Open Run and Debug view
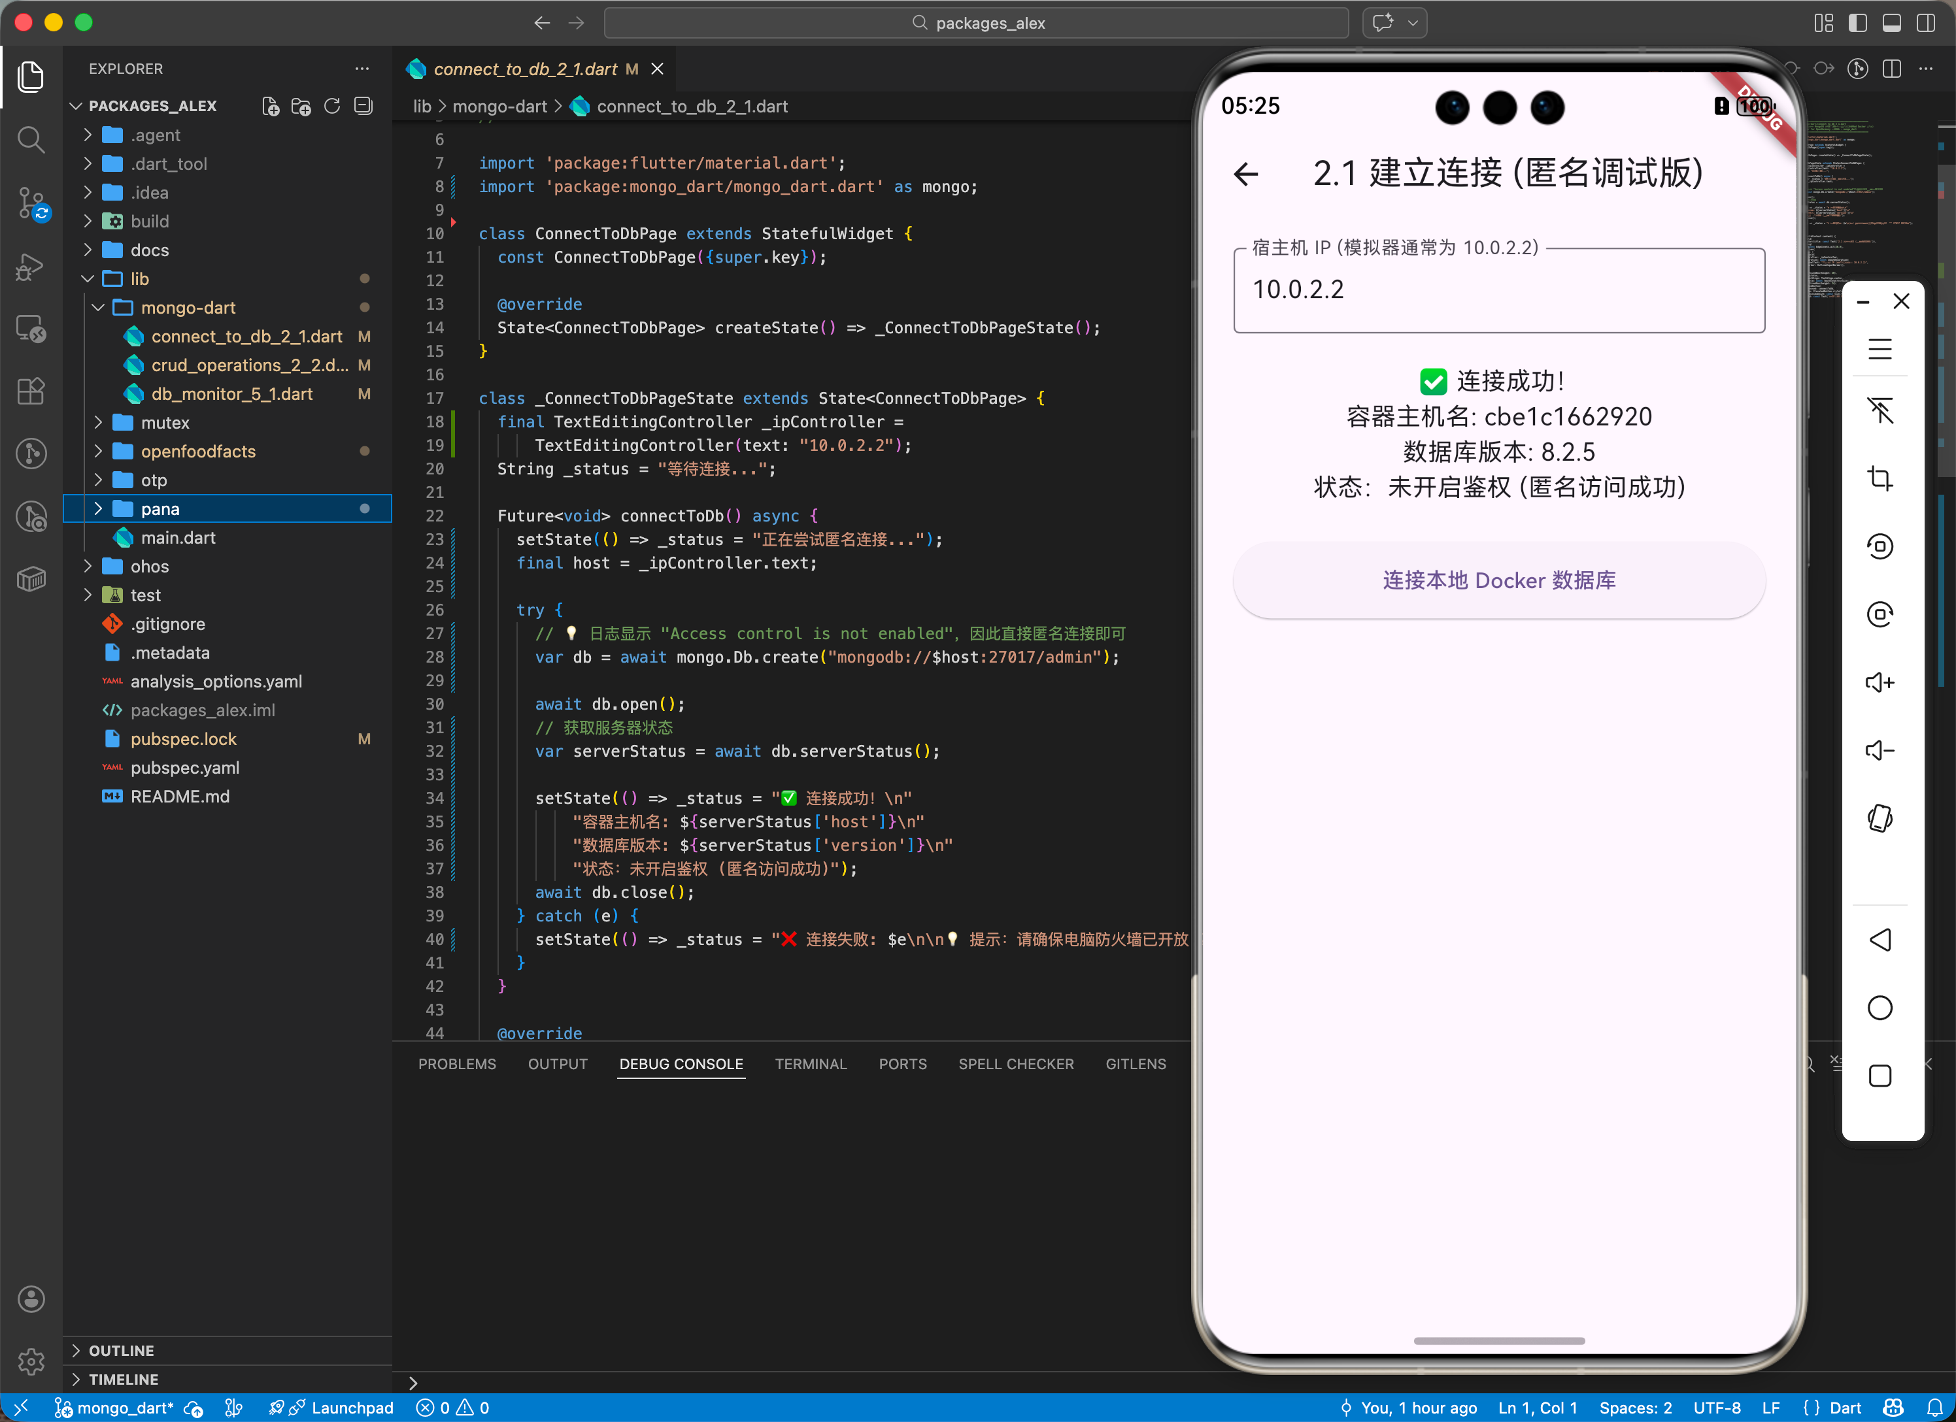 [x=31, y=267]
